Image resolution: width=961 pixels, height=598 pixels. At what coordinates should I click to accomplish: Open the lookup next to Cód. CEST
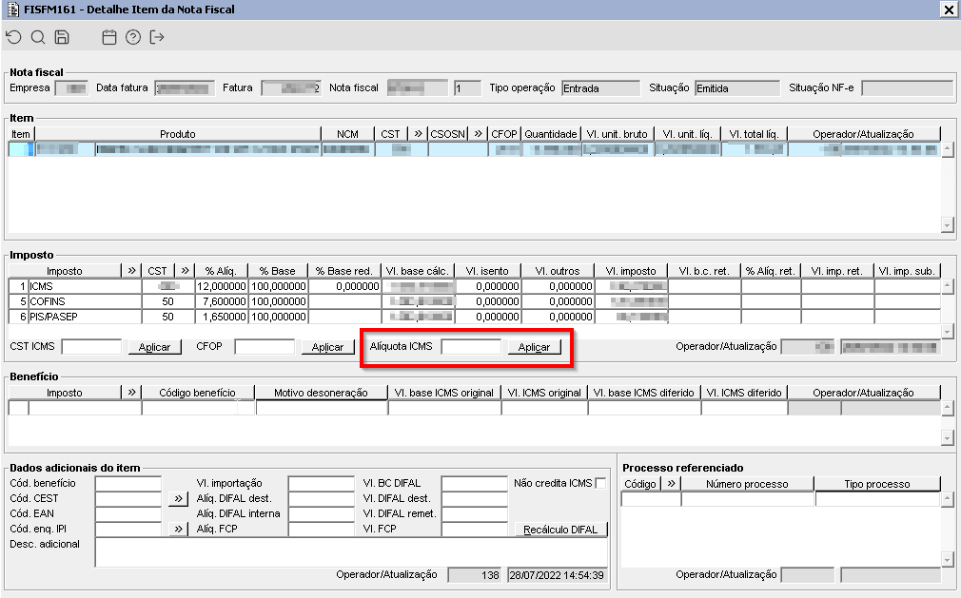pos(178,498)
